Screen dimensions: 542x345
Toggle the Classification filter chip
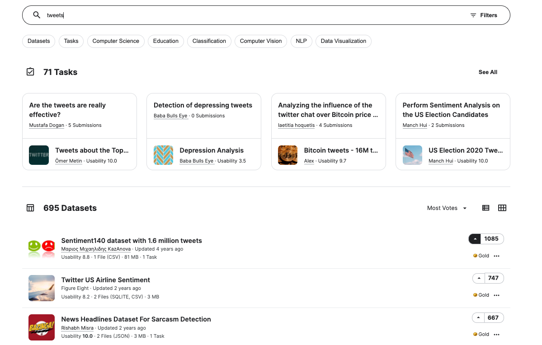pos(209,41)
